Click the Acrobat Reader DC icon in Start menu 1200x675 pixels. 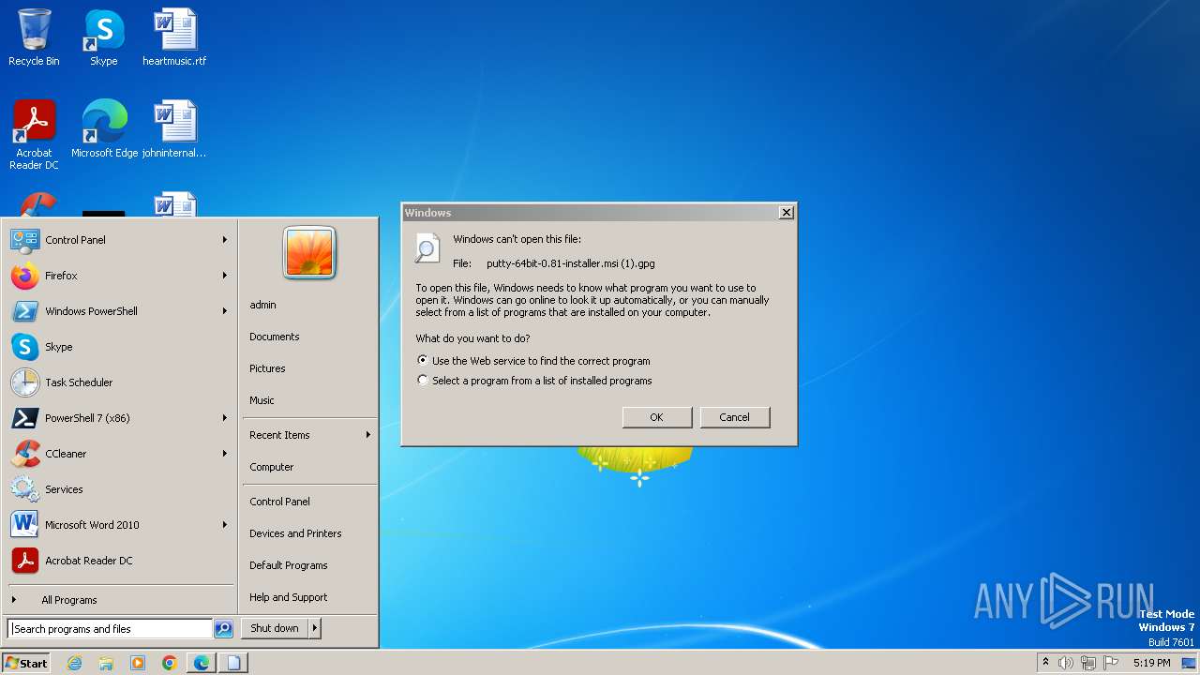tap(24, 561)
